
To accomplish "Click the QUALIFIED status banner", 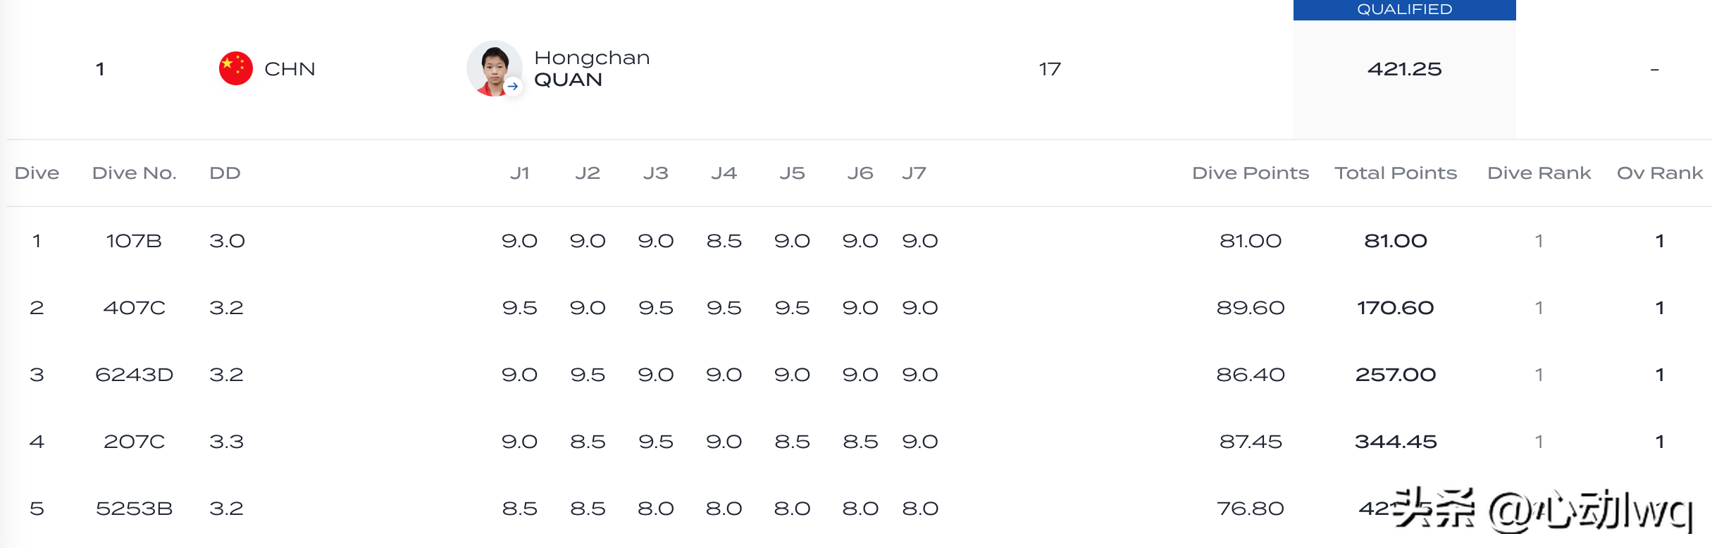I will tap(1404, 10).
